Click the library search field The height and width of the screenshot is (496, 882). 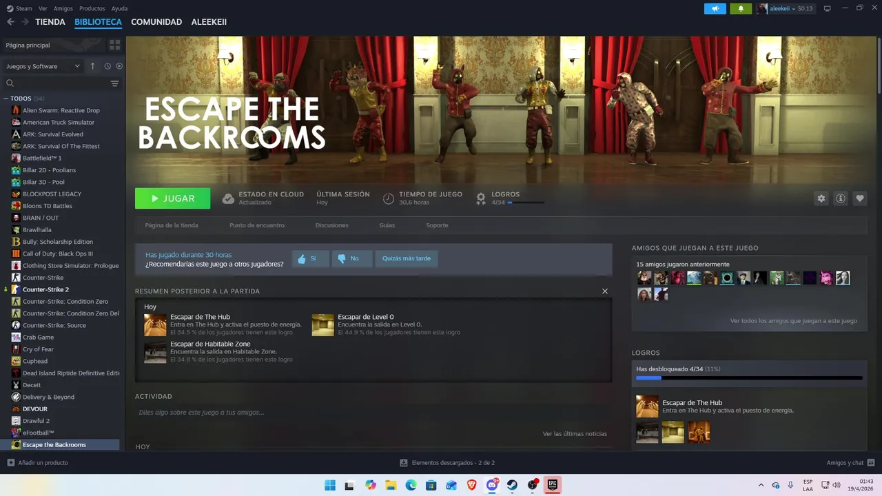[55, 83]
